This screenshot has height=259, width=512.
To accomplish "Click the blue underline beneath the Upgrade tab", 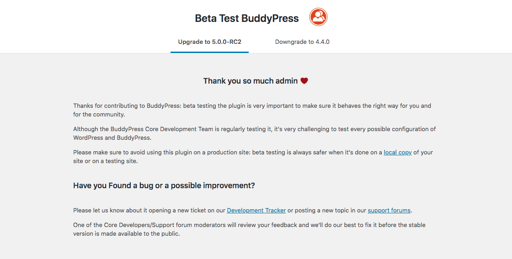I will (210, 52).
